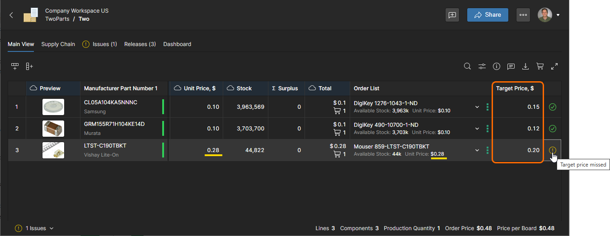This screenshot has width=610, height=236.
Task: Select part number GRM155R71H104KE14D
Action: coord(114,124)
